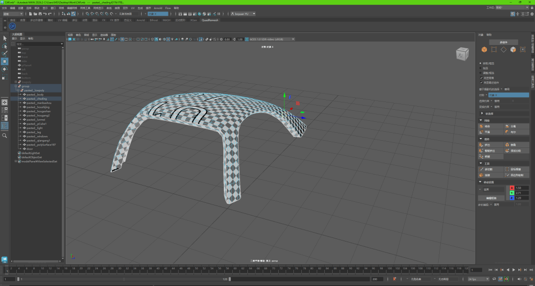Switch to face selection diamond icon
Viewport: 535px width, 286px height.
(504, 50)
